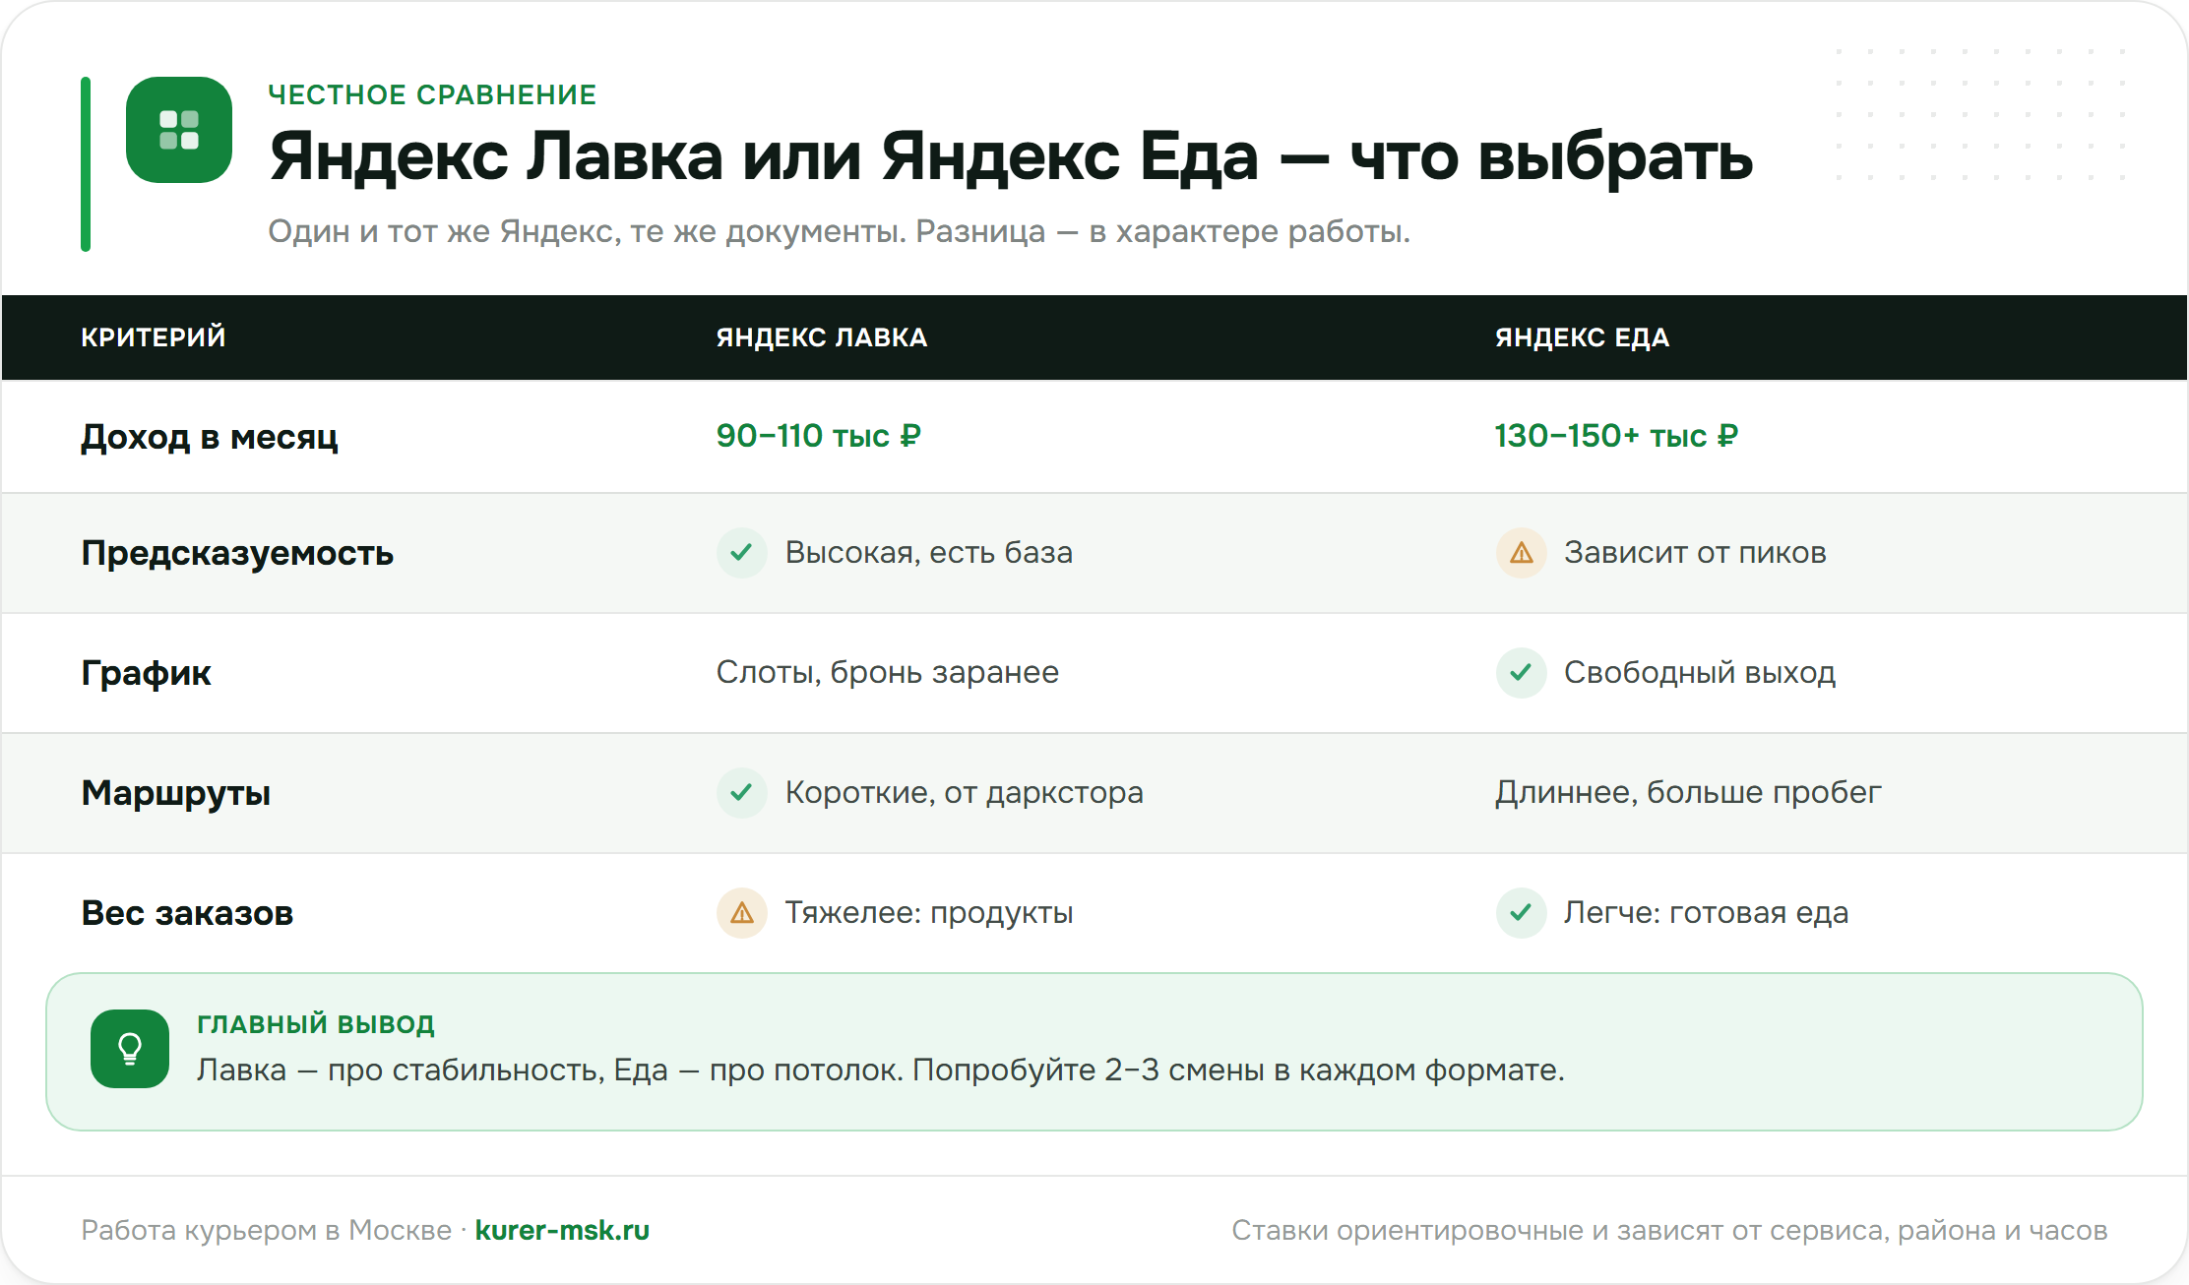Click the Легче: готовая еда cell text

1707,912
